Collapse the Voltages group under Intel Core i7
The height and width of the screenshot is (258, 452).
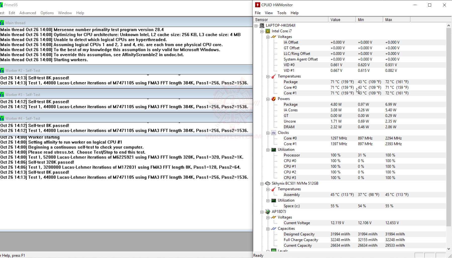tap(268, 37)
